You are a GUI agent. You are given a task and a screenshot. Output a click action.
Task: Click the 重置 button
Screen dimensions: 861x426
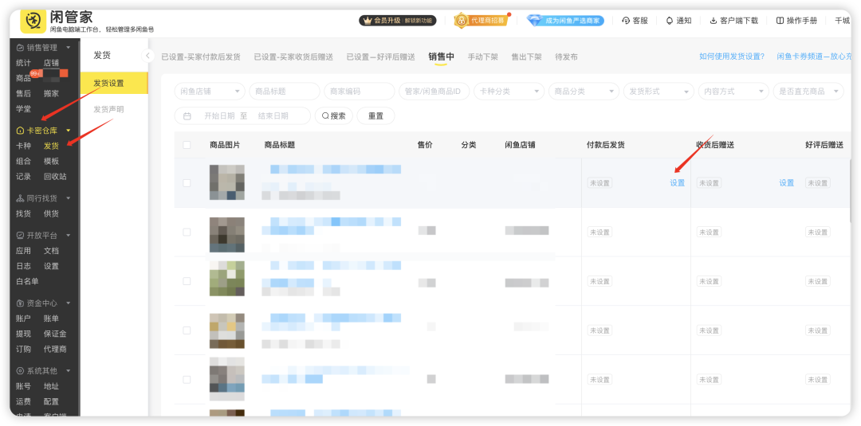click(x=375, y=115)
